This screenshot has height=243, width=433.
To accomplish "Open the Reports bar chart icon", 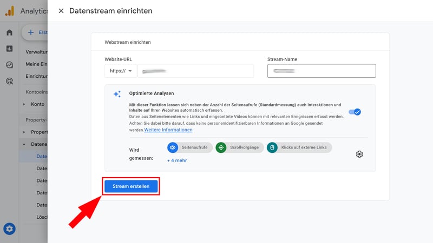I will (x=9, y=49).
